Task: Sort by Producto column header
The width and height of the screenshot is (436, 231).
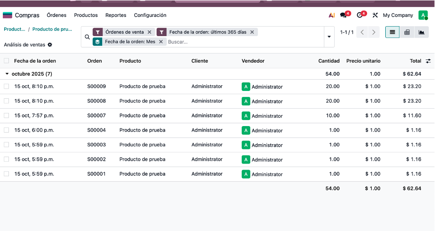Action: [130, 61]
